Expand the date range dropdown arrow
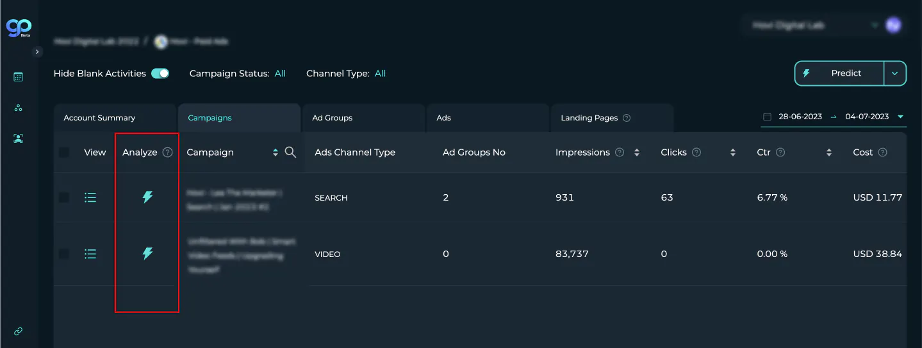 (900, 117)
